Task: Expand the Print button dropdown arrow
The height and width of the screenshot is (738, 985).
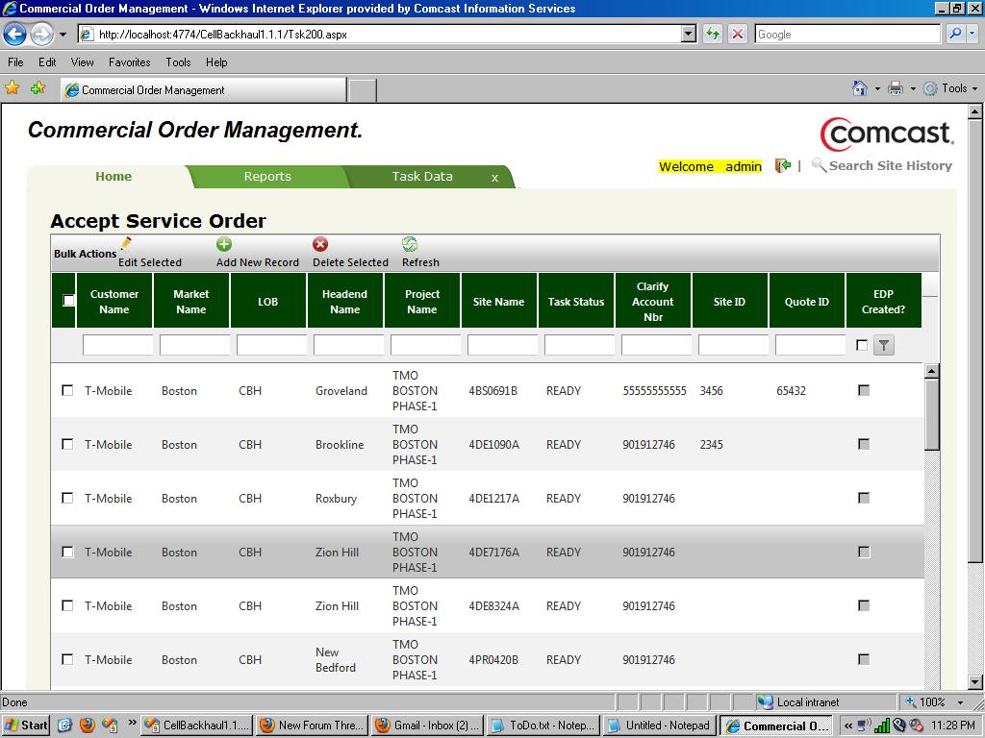Action: click(x=913, y=89)
